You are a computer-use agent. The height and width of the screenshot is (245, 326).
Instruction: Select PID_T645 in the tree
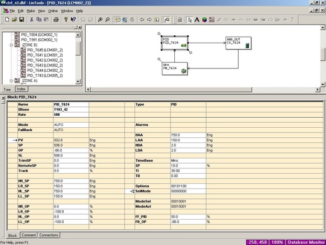click(45, 50)
